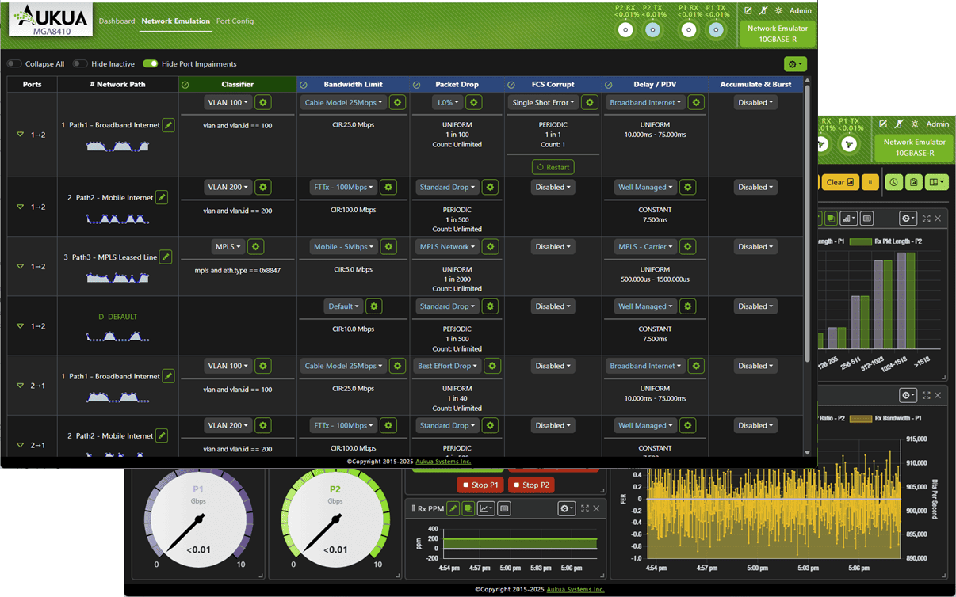Image resolution: width=956 pixels, height=597 pixels.
Task: Open the Single Shot Error dropdown
Action: coord(544,102)
